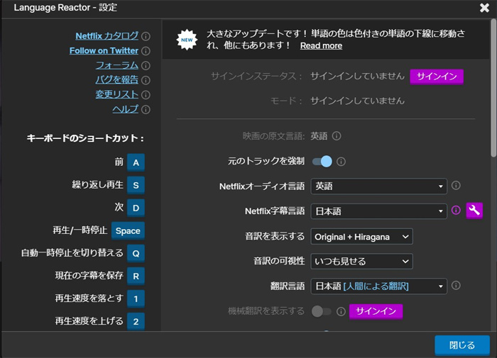Click info icon for Netflixオーディオ言語
The width and height of the screenshot is (497, 358).
coord(456,186)
